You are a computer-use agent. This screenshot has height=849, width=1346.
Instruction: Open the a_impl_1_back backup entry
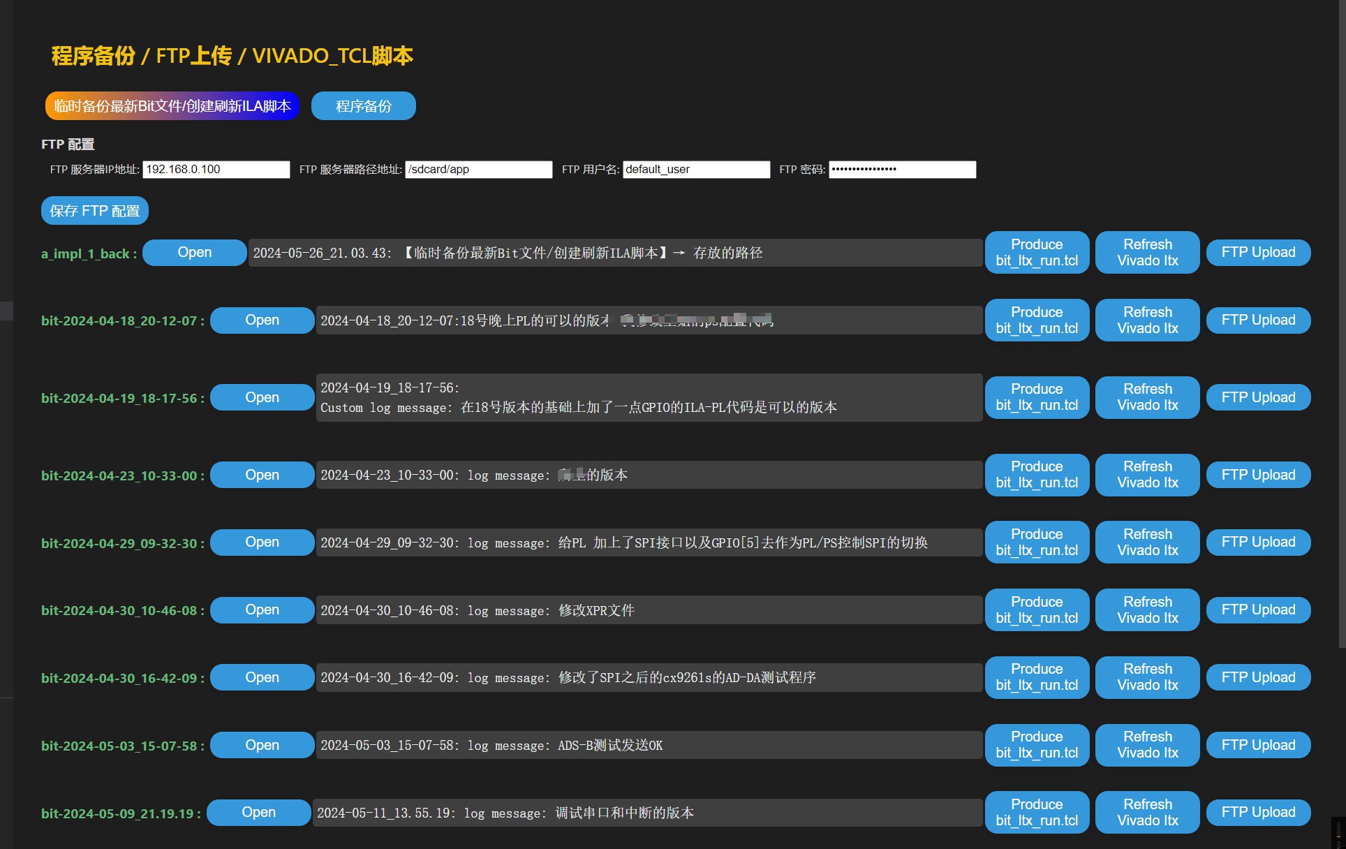point(194,252)
